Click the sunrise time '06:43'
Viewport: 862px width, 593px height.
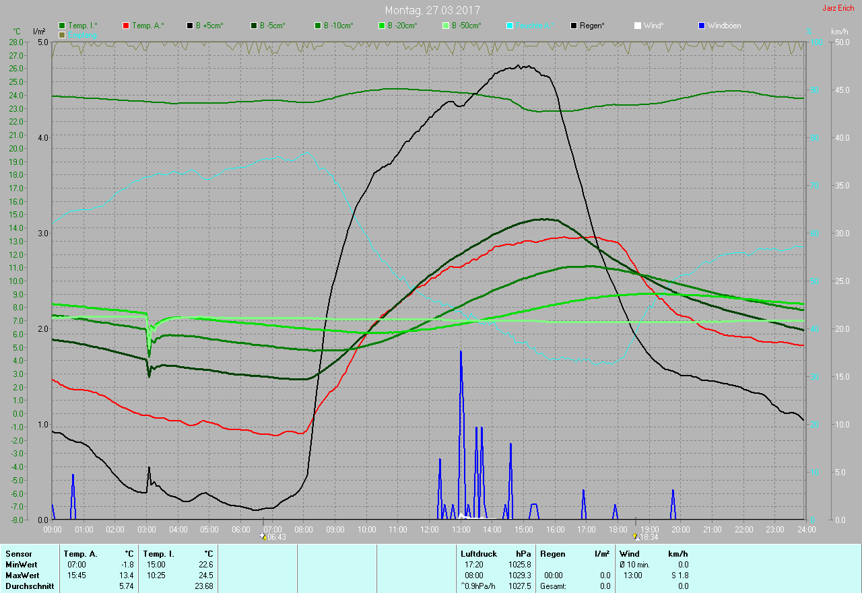(x=277, y=537)
